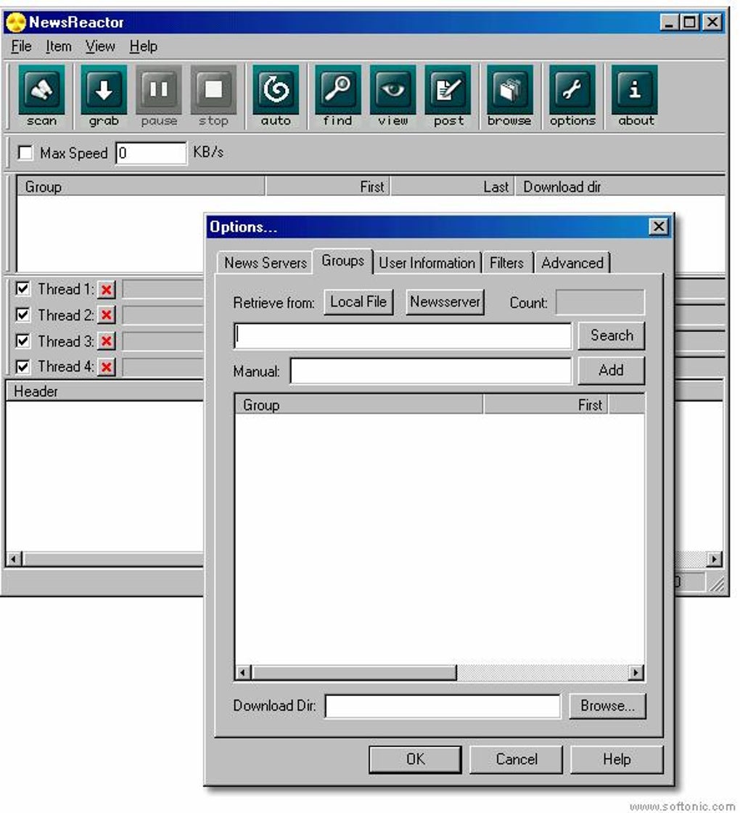The width and height of the screenshot is (740, 813).
Task: Open the Advanced tab
Action: coord(572,263)
